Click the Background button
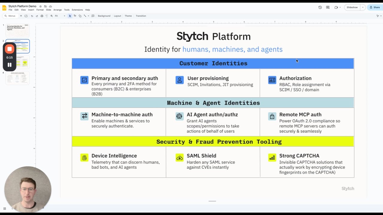Viewport: 383px width, 215px height. (104, 16)
